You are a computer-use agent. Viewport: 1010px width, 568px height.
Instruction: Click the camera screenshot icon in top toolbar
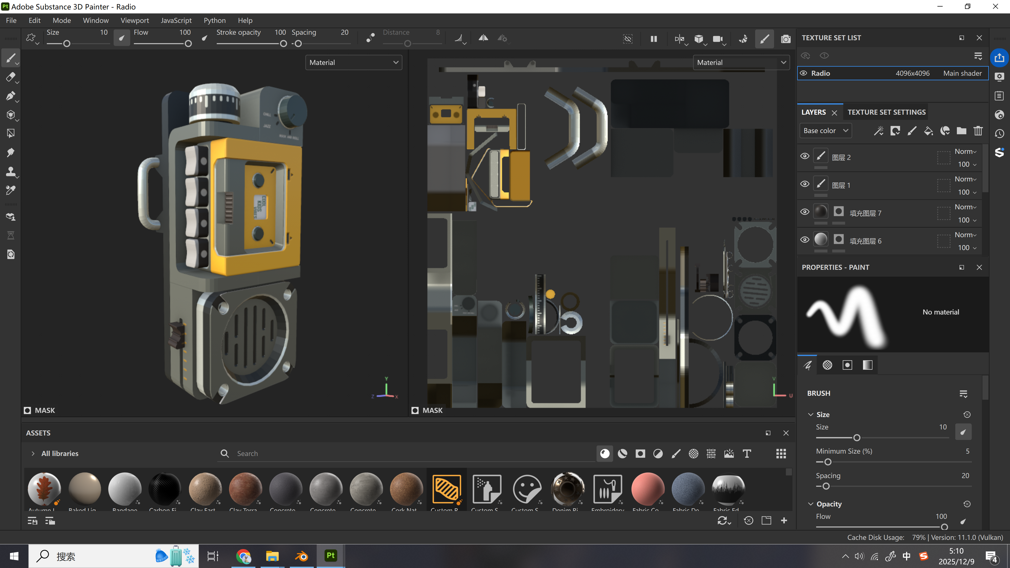click(785, 39)
